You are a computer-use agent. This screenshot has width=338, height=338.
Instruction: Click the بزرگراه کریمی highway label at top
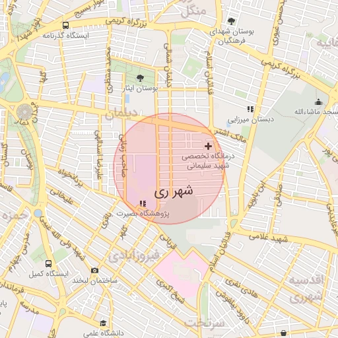coord(126,22)
